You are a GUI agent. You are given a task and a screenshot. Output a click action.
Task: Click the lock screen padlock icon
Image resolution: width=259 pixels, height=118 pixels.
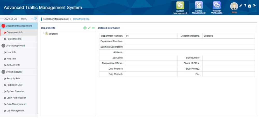pos(249,6)
